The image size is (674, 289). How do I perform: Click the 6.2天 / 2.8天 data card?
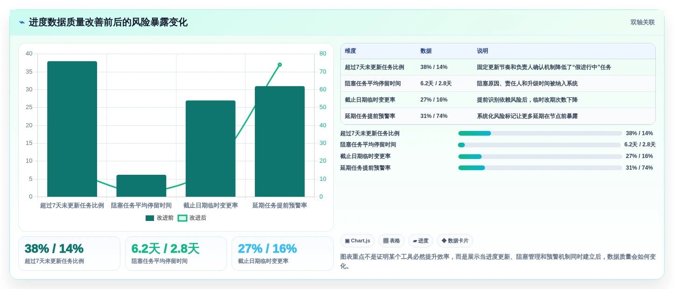[x=176, y=254]
